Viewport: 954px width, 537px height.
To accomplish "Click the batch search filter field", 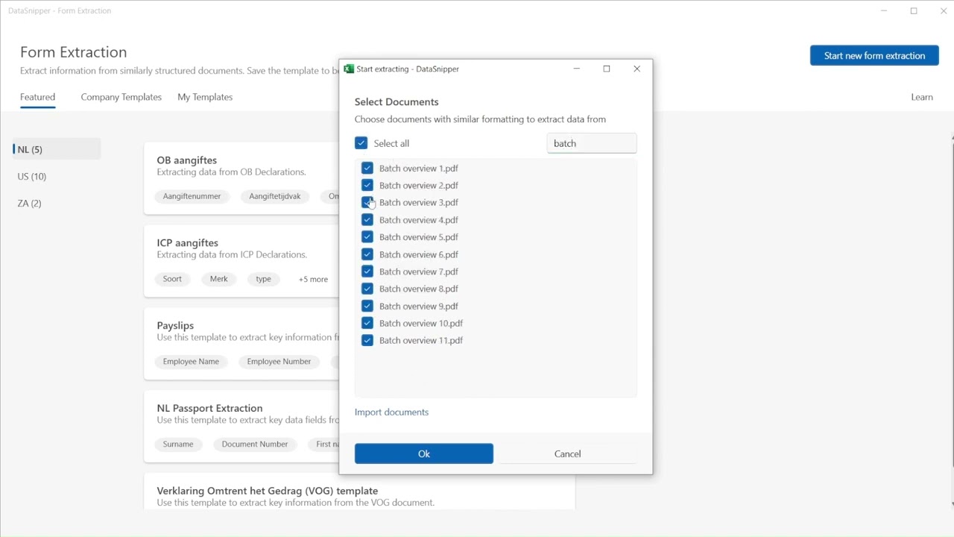I will 592,143.
